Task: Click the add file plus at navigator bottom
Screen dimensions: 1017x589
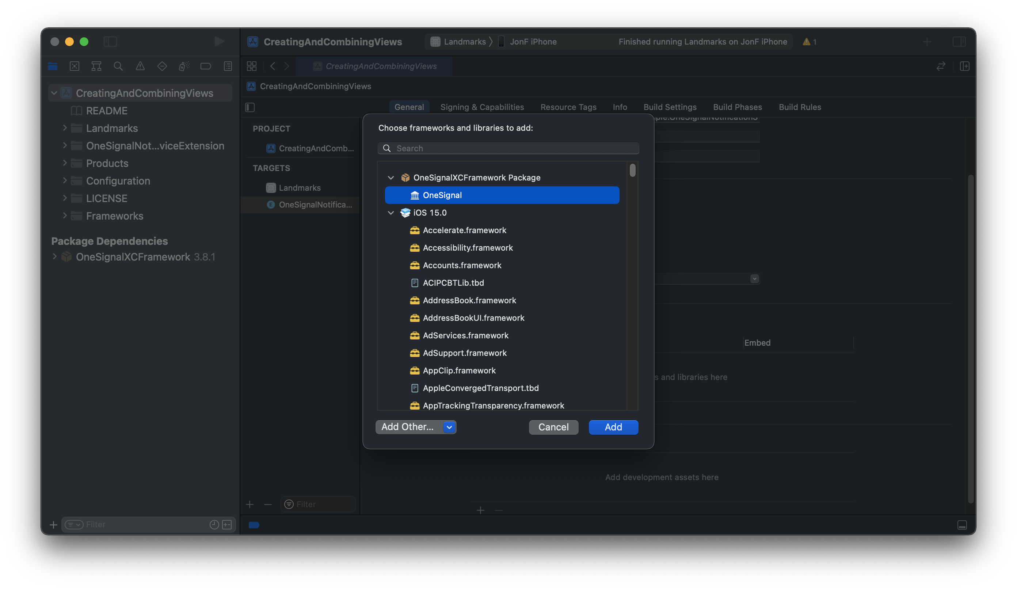Action: click(53, 524)
